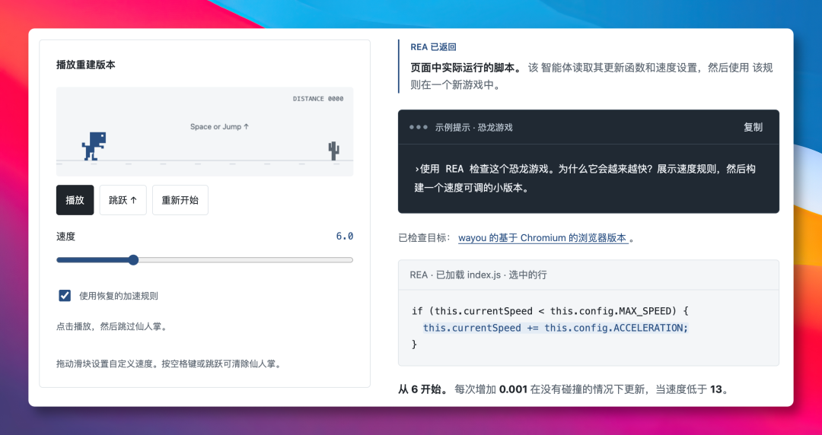This screenshot has height=435, width=822.
Task: Click the 速度 slider label
Action: [x=66, y=237]
